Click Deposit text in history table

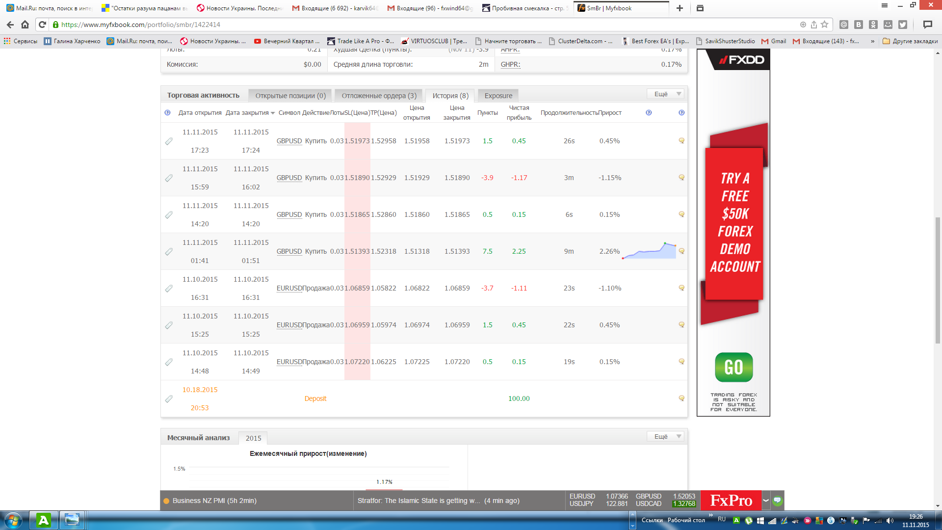pyautogui.click(x=315, y=398)
